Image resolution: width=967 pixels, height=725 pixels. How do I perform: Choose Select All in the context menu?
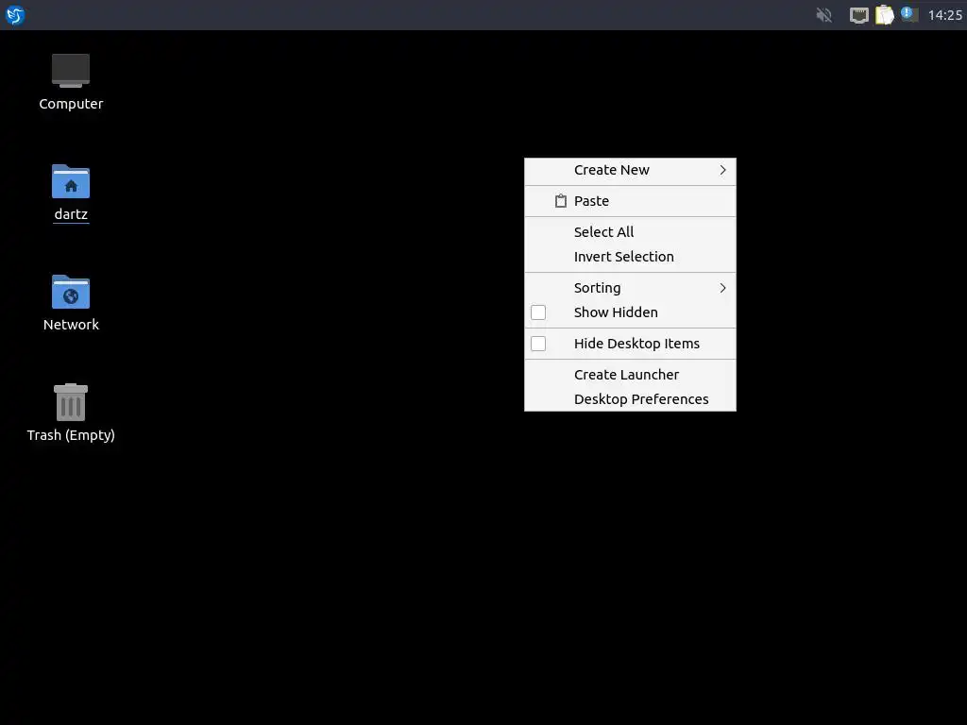(630, 232)
